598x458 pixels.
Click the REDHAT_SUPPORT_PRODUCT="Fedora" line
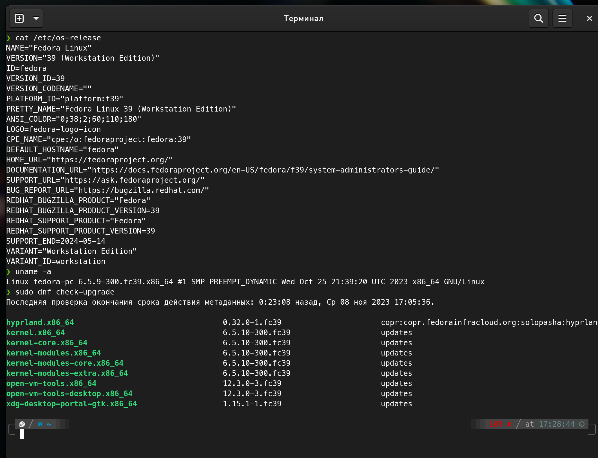[76, 221]
